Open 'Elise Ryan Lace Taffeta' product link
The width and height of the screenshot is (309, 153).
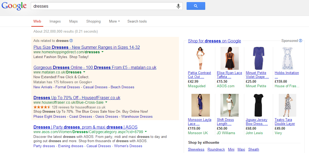coord(230,75)
